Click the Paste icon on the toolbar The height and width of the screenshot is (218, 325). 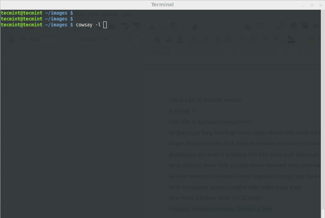pyautogui.click(x=173, y=26)
